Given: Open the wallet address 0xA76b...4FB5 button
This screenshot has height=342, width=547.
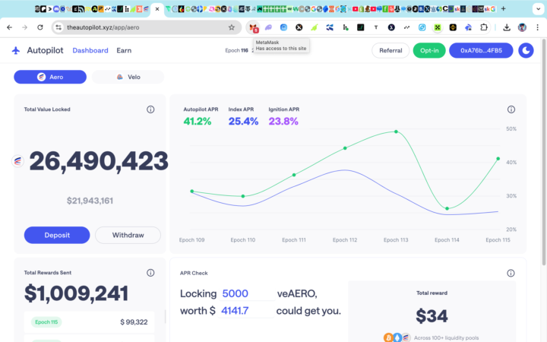Looking at the screenshot, I should (x=481, y=51).
